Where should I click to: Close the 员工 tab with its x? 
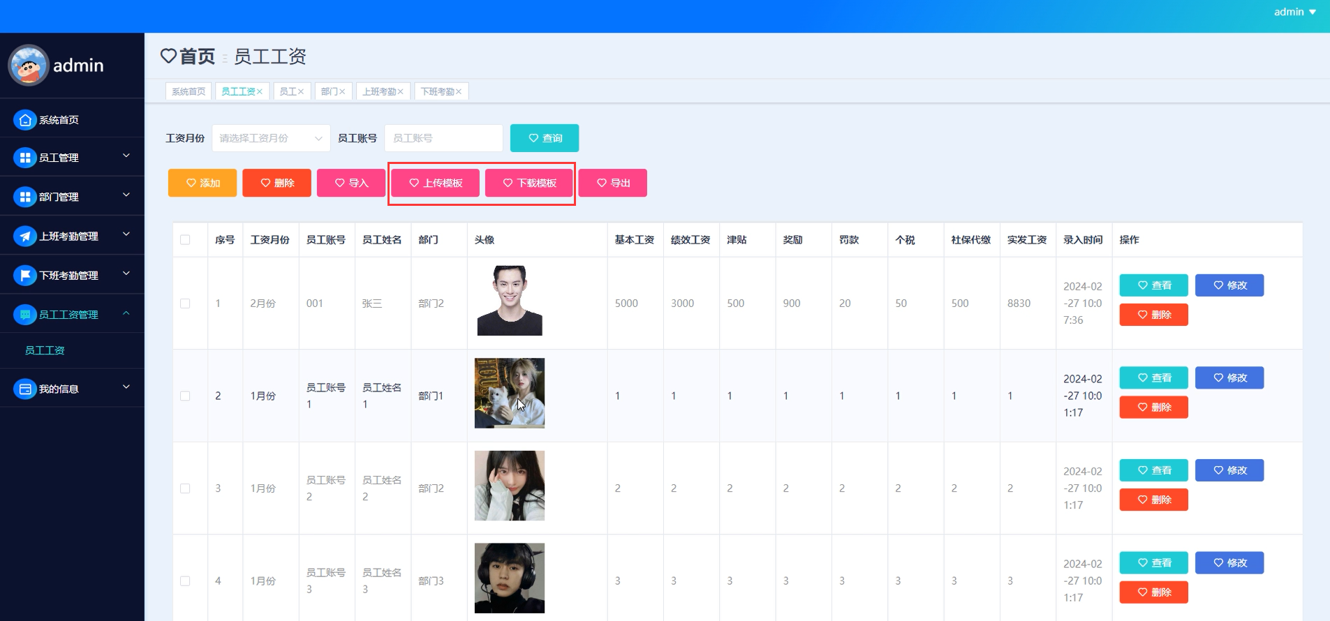[301, 91]
